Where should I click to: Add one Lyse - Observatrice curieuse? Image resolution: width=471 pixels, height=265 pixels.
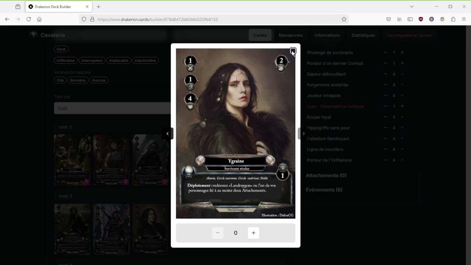click(x=402, y=106)
